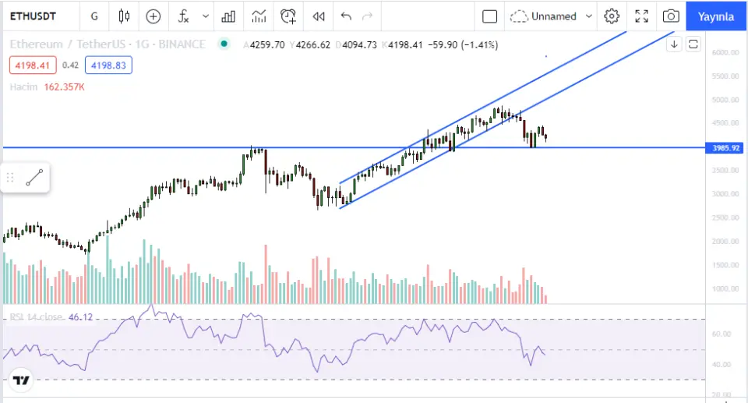Viewport: 748px width, 403px height.
Task: Undo the last chart action
Action: pos(346,16)
